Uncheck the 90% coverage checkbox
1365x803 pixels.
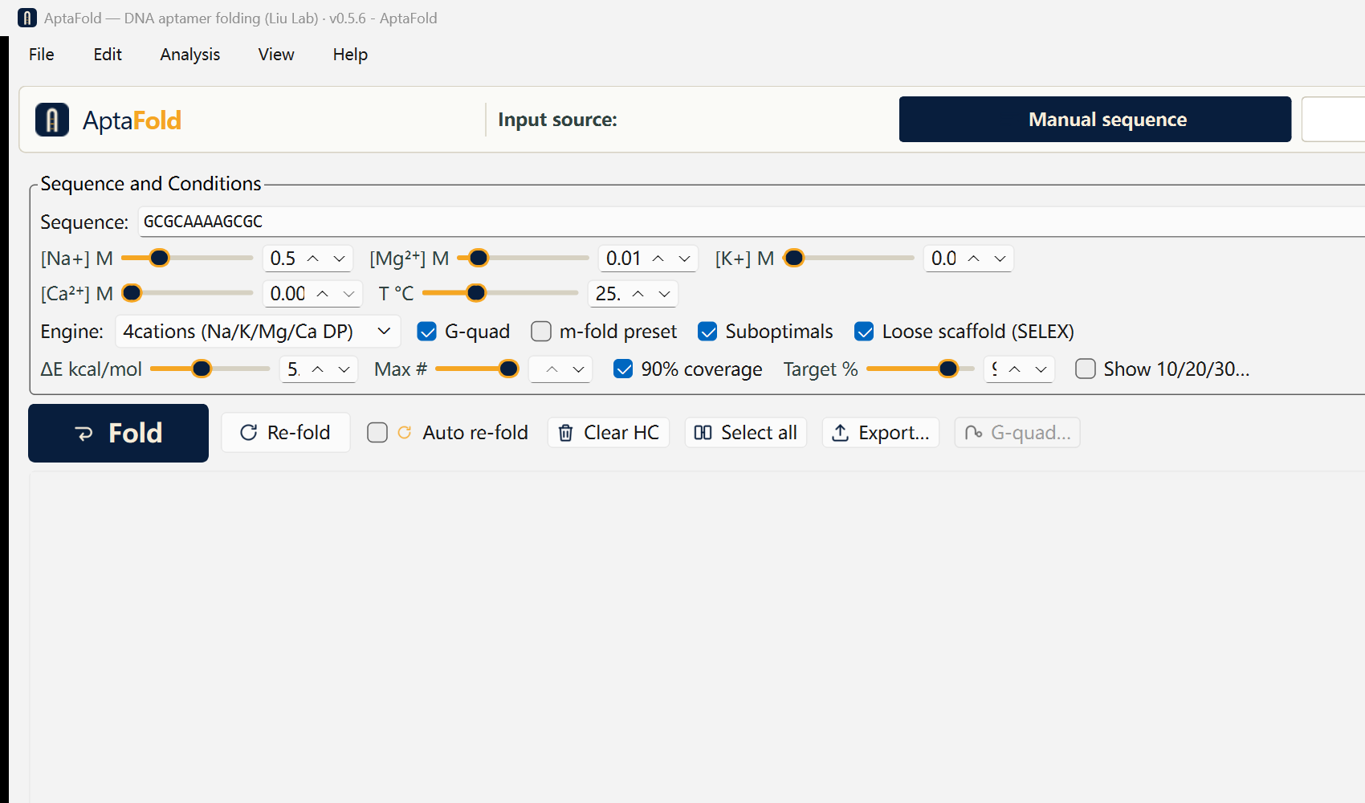[623, 369]
